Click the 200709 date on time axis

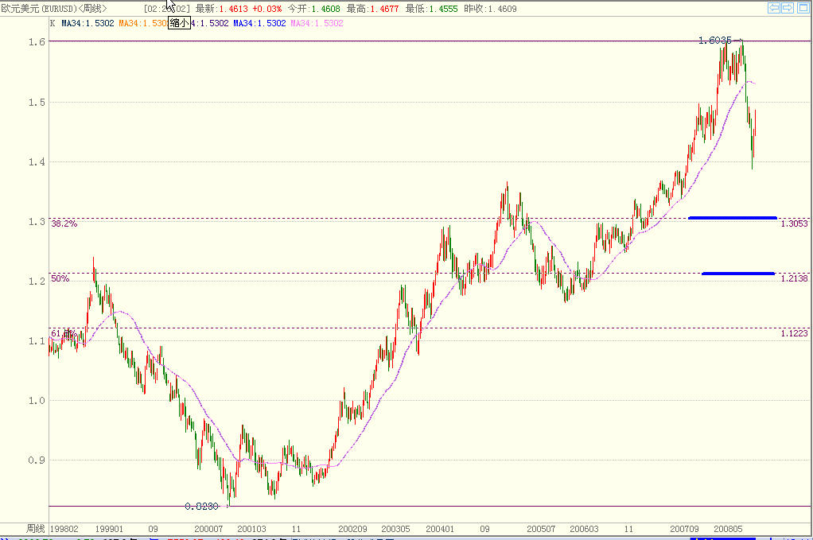coord(684,529)
